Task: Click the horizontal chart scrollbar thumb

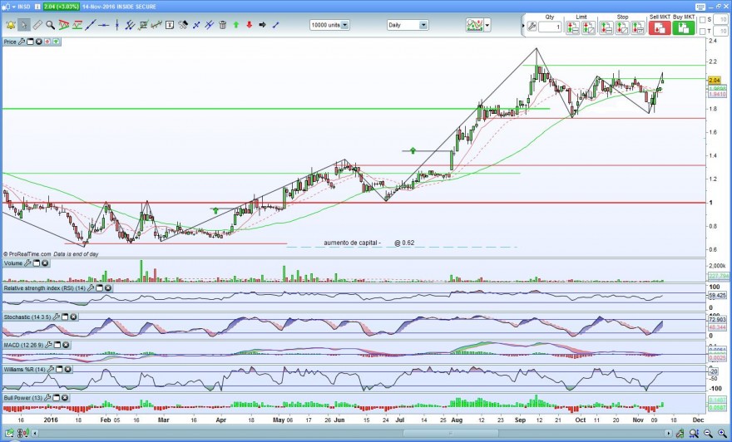Action: click(451, 434)
